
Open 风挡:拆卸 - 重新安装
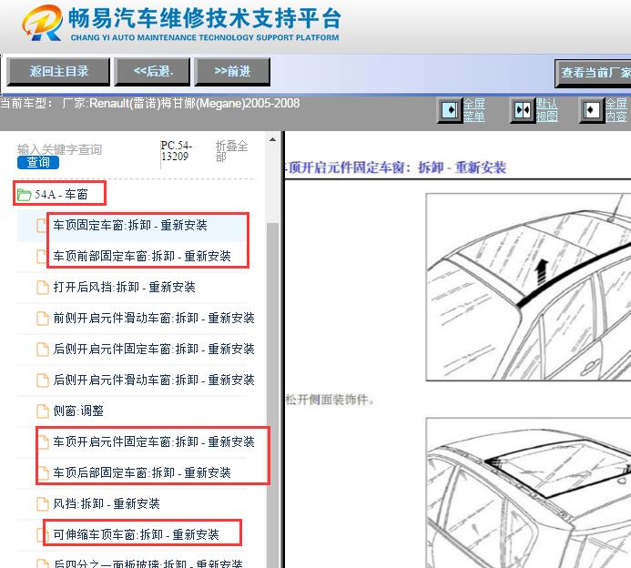pyautogui.click(x=107, y=503)
